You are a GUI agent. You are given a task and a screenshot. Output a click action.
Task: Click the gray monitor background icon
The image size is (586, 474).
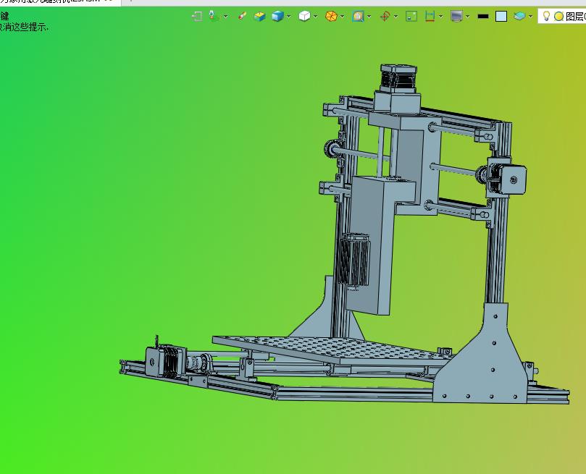tap(456, 16)
